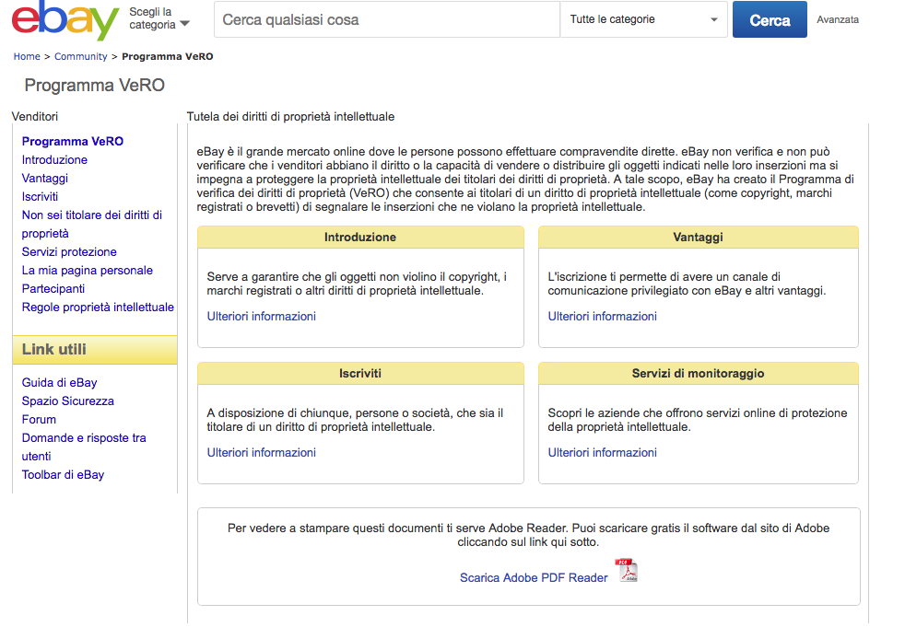Click the Programma VeRO breadcrumb text
The image size is (905, 627).
pos(168,56)
